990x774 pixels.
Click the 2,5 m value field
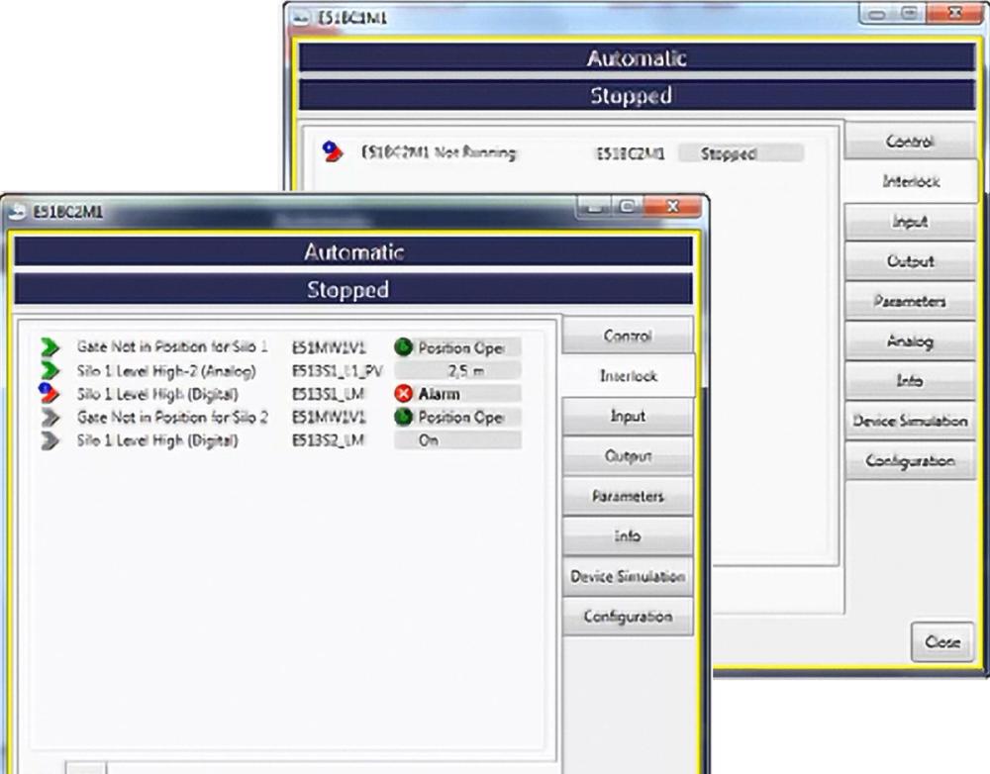[x=457, y=370]
